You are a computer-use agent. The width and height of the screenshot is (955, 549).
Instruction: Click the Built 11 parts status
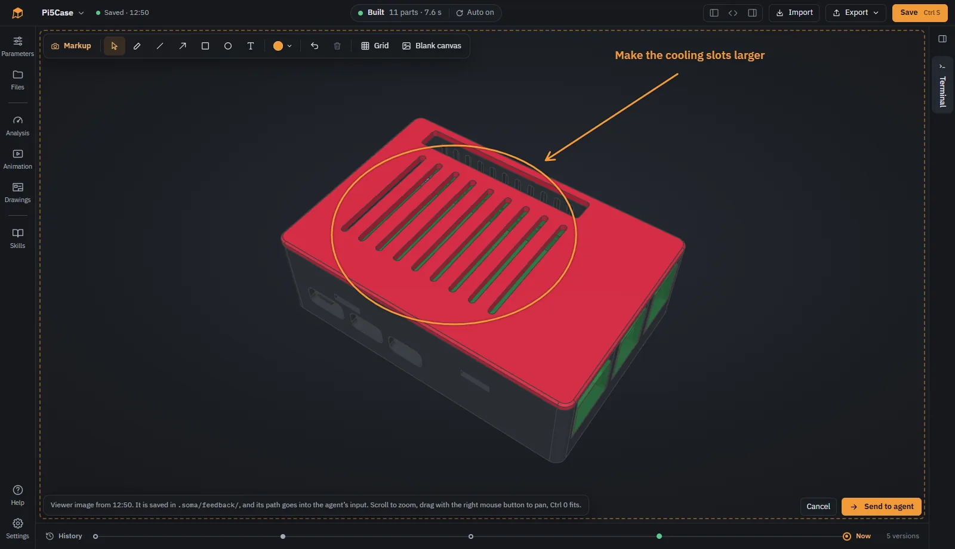[x=400, y=13]
